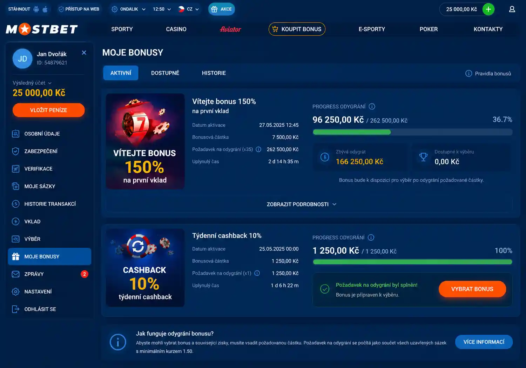Click the green plus deposit icon

pyautogui.click(x=488, y=9)
